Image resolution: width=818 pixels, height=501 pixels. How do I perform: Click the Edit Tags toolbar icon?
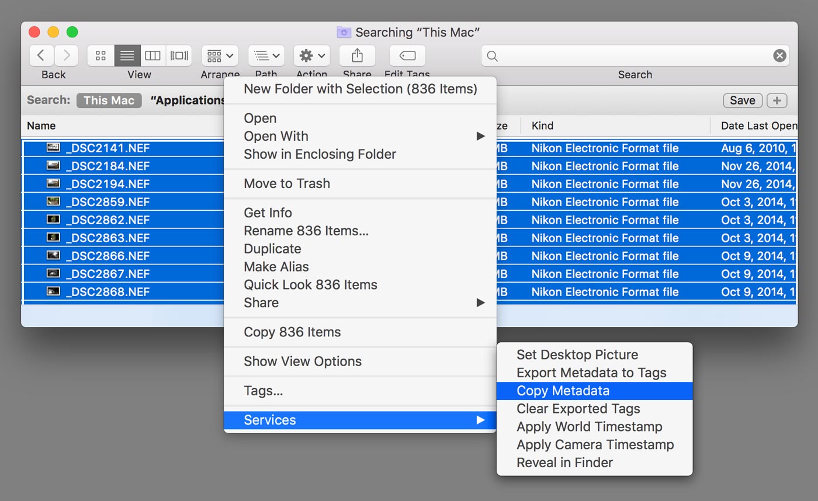point(407,55)
